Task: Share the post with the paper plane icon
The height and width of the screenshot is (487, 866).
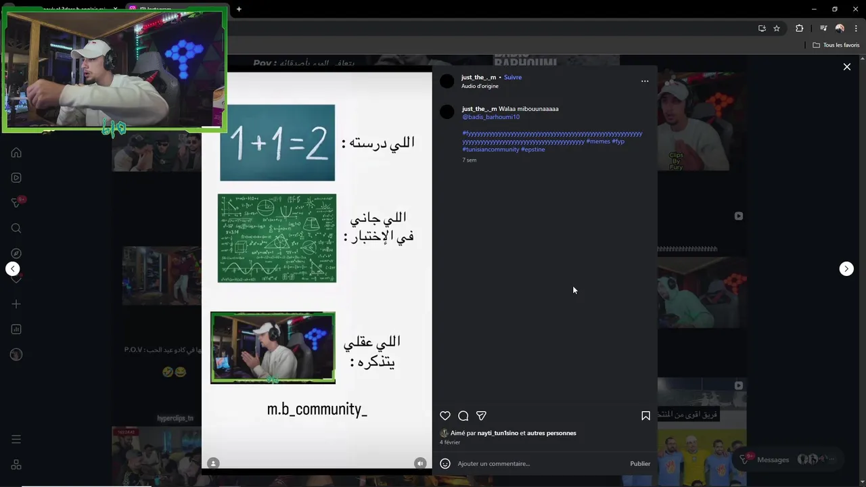Action: (x=481, y=416)
